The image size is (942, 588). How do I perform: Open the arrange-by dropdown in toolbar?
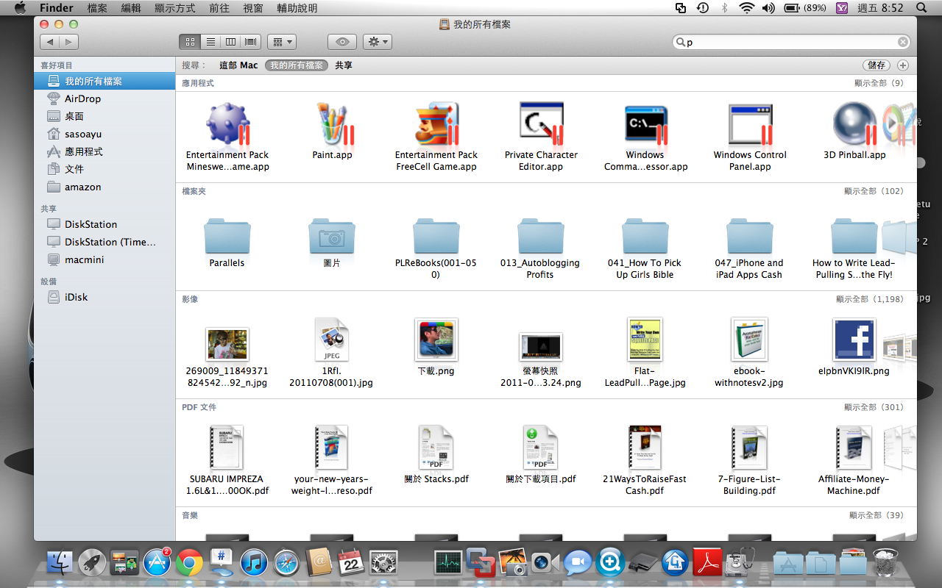(x=281, y=42)
